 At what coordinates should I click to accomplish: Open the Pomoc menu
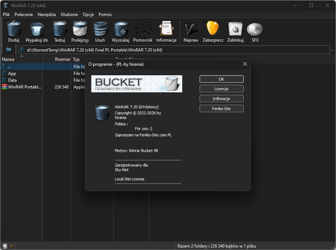click(105, 14)
